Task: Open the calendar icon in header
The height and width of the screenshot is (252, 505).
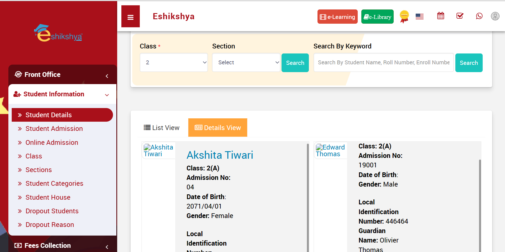Action: click(x=441, y=16)
